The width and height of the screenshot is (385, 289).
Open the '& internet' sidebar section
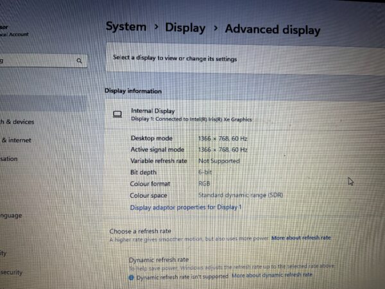tap(16, 140)
